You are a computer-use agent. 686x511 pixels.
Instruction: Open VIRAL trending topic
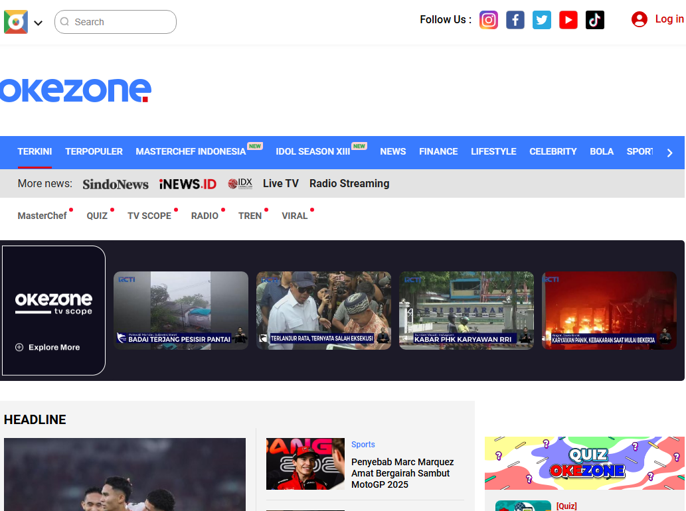click(294, 216)
